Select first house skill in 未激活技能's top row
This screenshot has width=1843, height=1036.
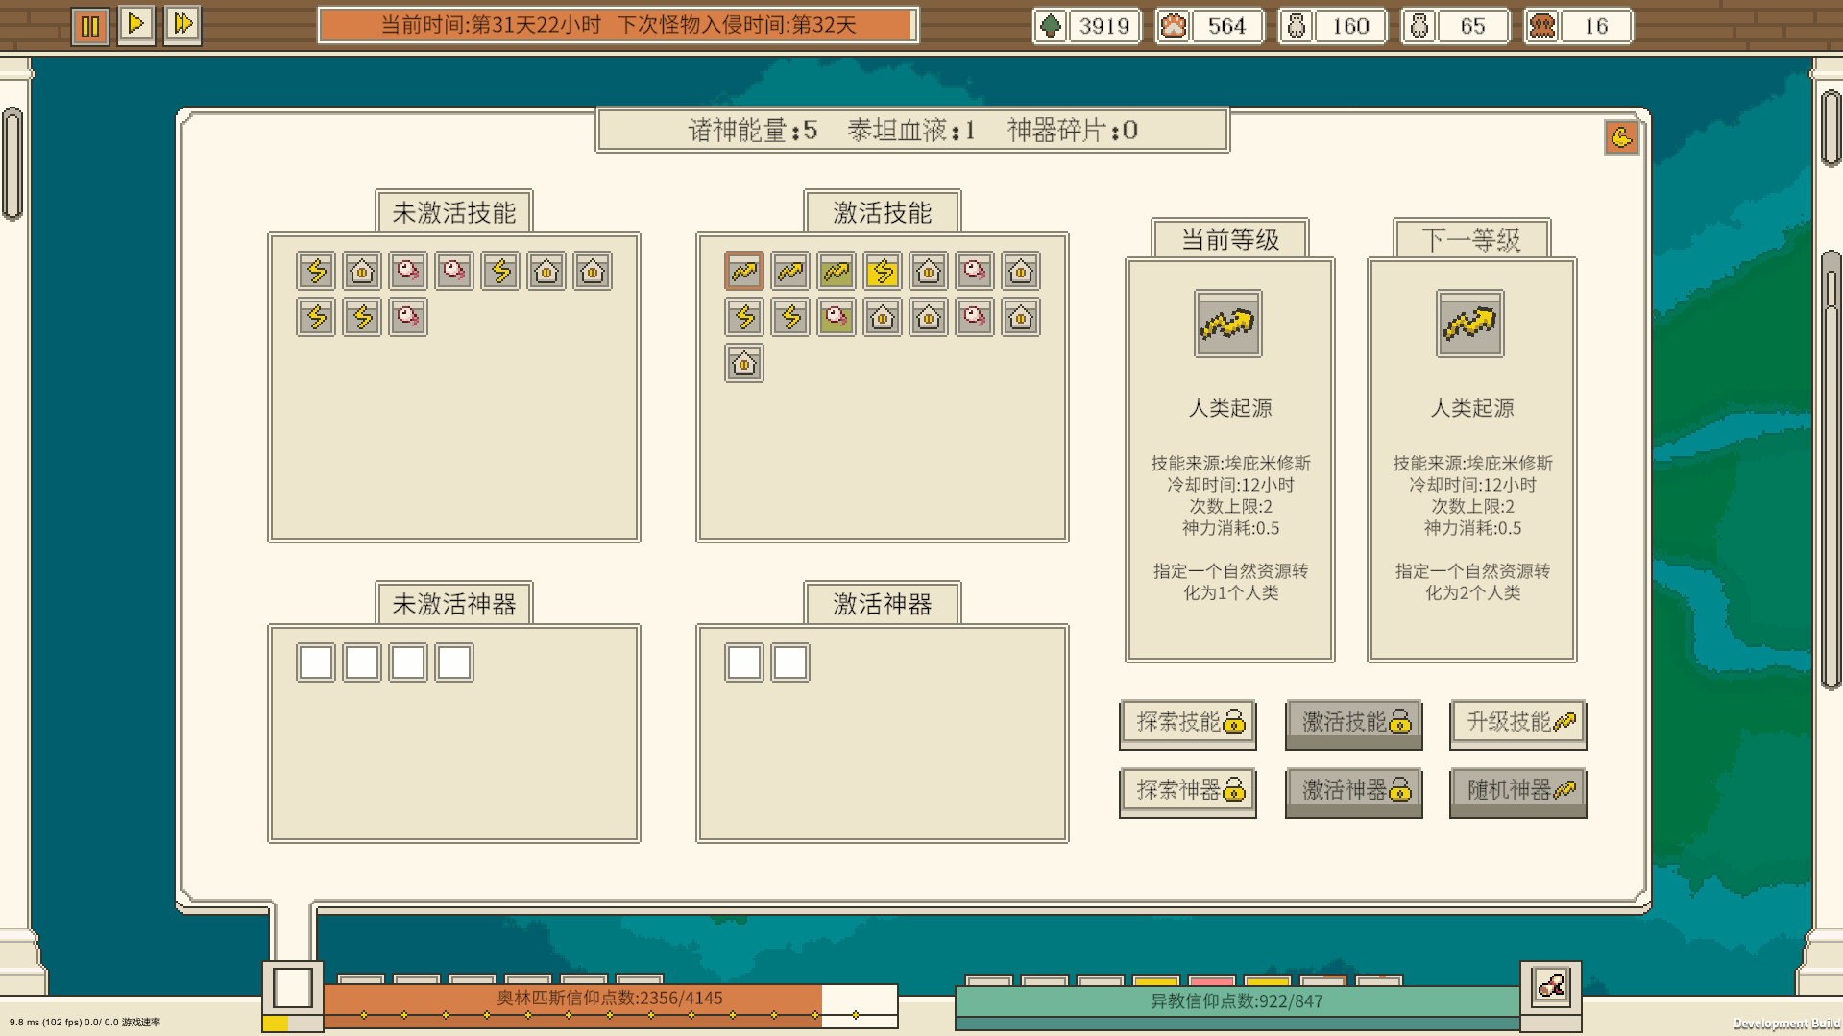click(362, 272)
